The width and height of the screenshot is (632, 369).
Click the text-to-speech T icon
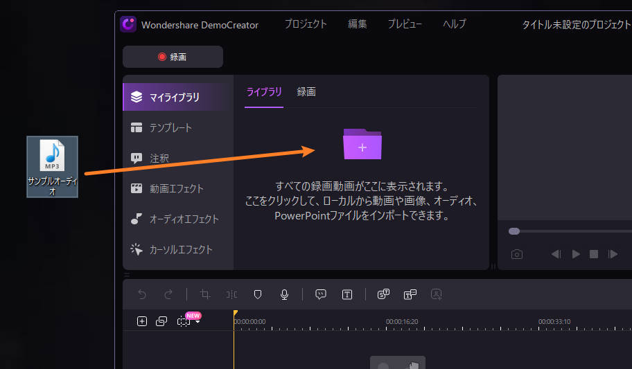[410, 294]
